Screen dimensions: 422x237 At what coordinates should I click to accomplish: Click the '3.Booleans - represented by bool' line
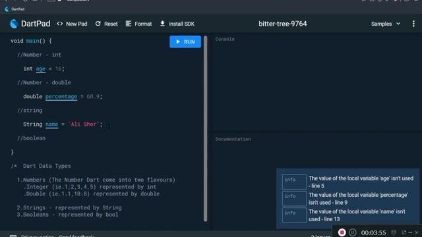(x=67, y=215)
